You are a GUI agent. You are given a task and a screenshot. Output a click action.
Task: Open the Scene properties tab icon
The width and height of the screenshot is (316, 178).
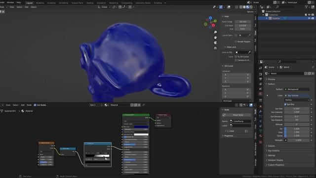(x=261, y=89)
